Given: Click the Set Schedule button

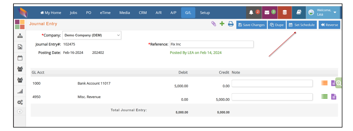Looking at the screenshot, I should coord(302,25).
